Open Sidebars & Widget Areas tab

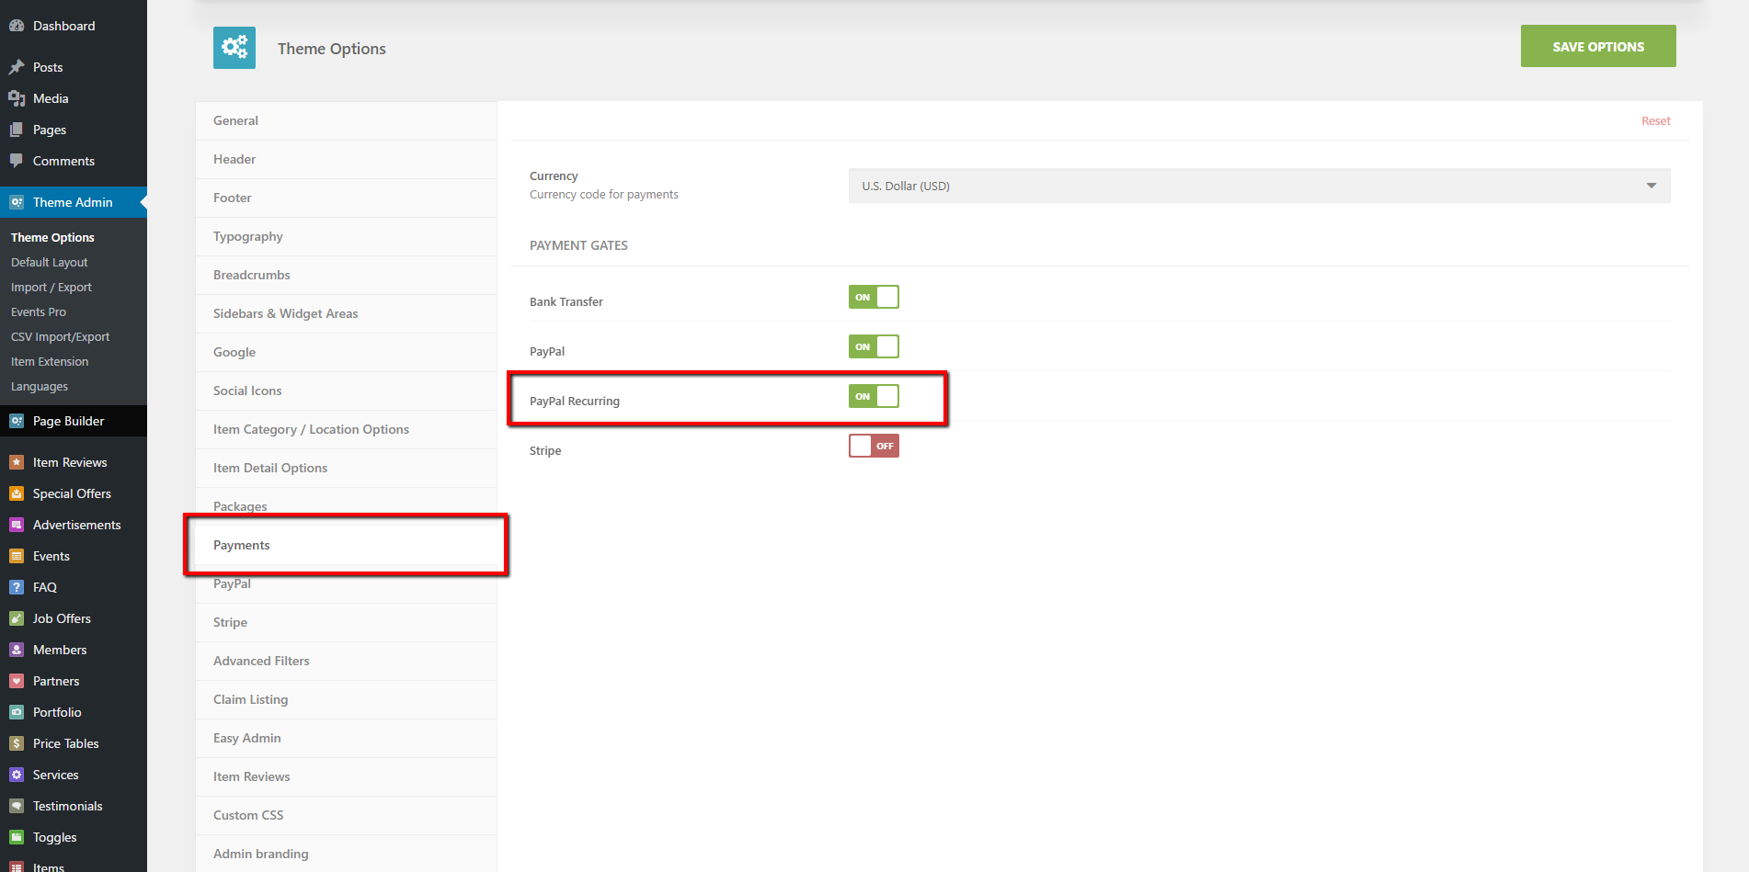tap(347, 313)
